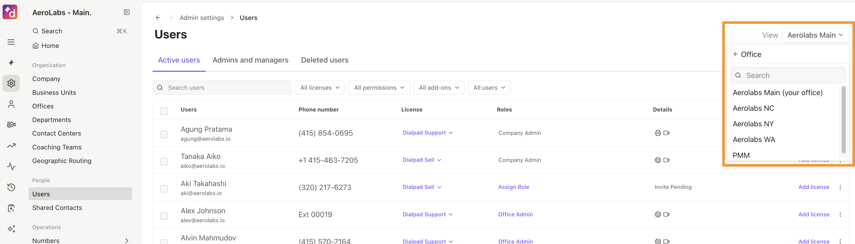Click the Dialpad logo icon
This screenshot has height=244, width=855.
10,12
